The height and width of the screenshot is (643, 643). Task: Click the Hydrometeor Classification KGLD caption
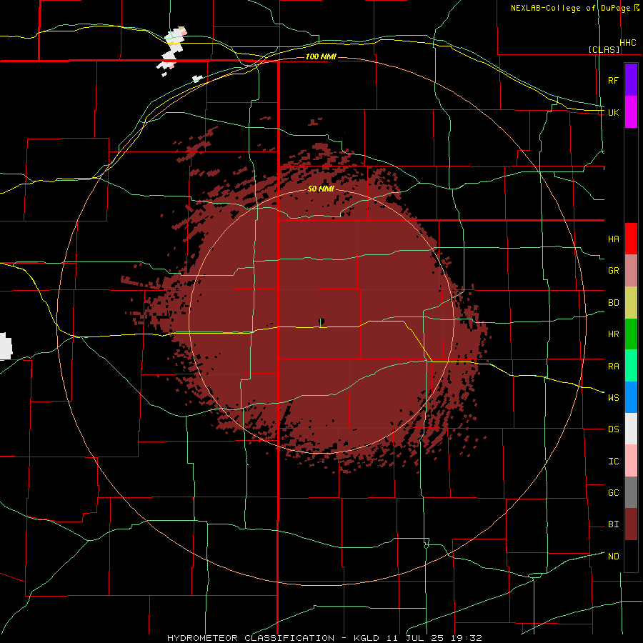tap(324, 638)
